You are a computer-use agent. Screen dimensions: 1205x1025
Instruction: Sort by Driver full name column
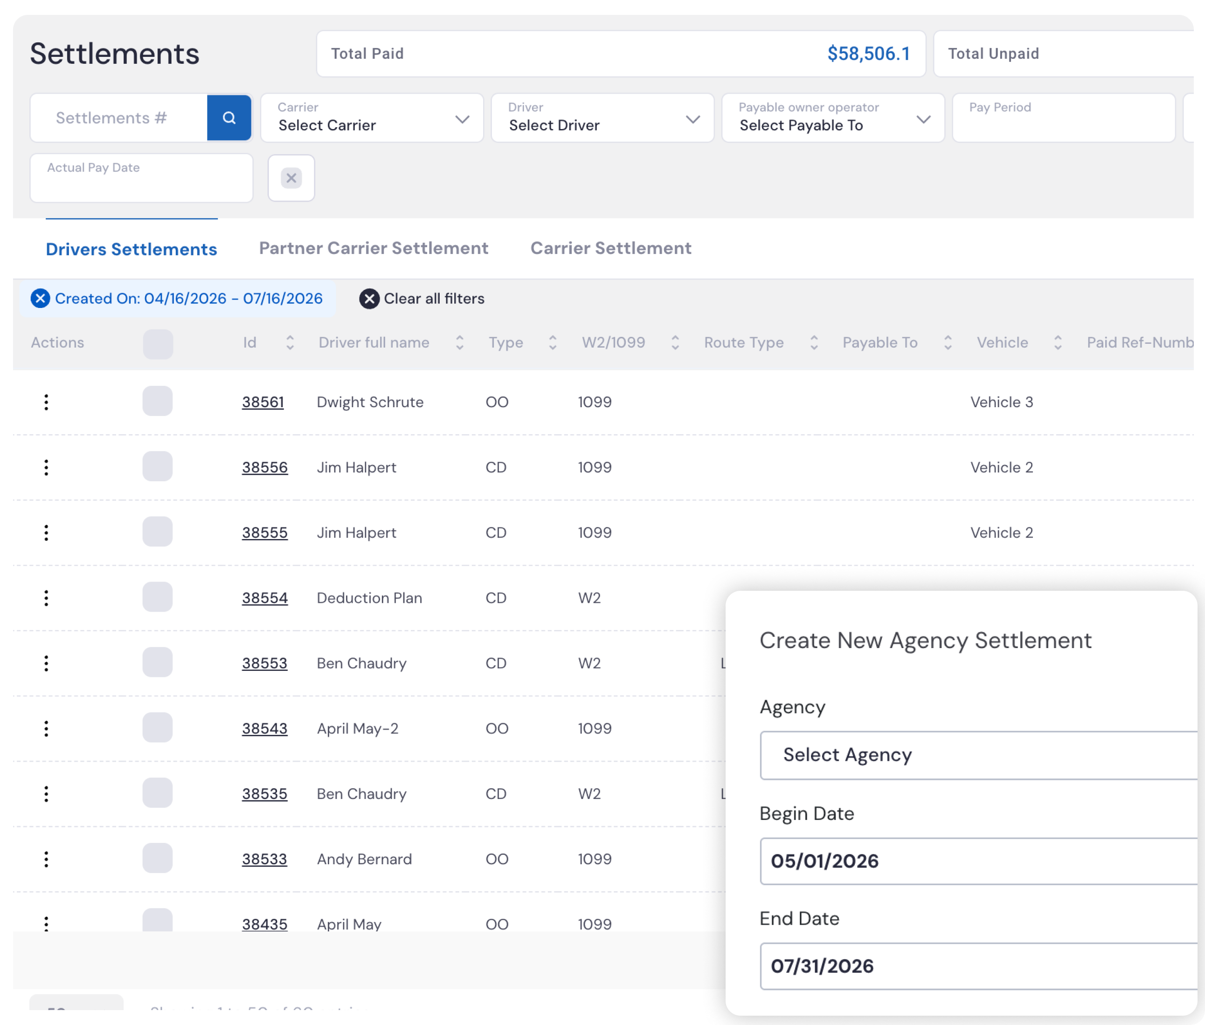pyautogui.click(x=459, y=343)
